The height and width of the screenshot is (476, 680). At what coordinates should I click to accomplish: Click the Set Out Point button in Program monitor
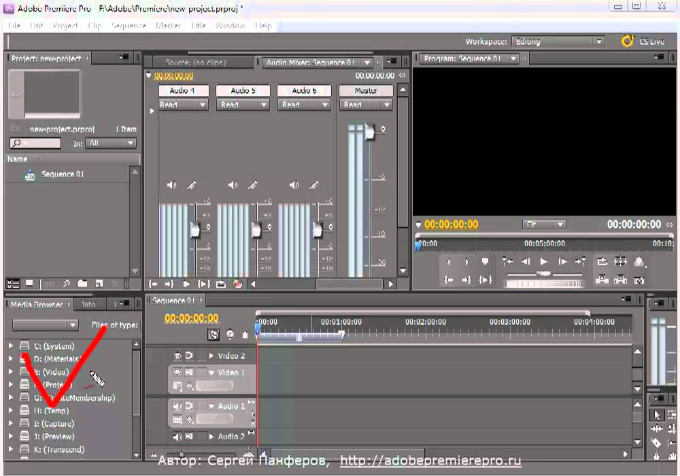(x=466, y=262)
